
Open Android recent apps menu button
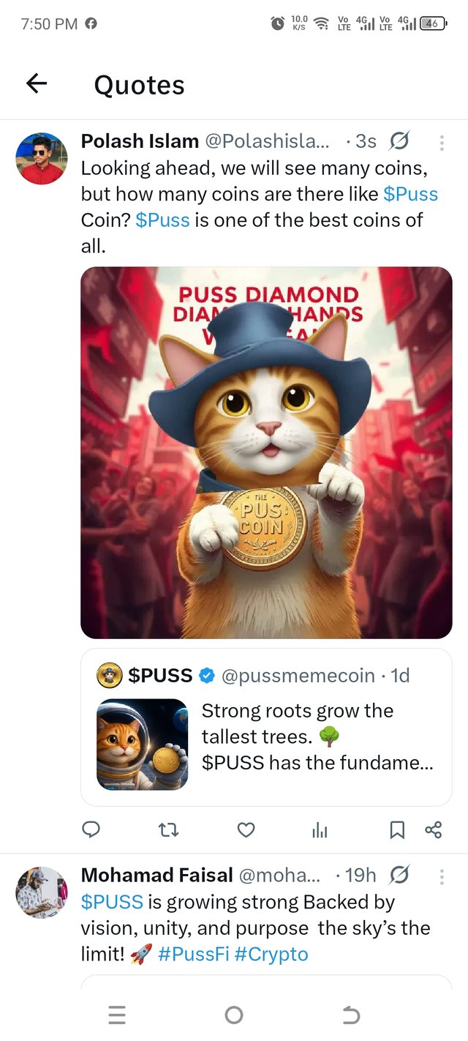click(117, 1015)
